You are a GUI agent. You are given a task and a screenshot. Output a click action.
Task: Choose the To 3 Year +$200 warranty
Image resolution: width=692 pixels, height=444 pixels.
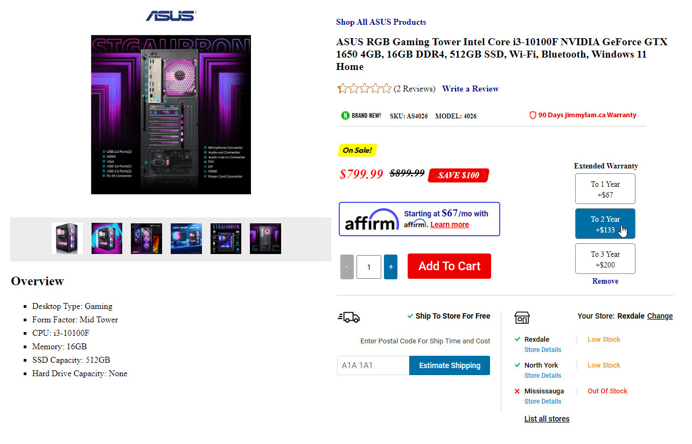(605, 259)
